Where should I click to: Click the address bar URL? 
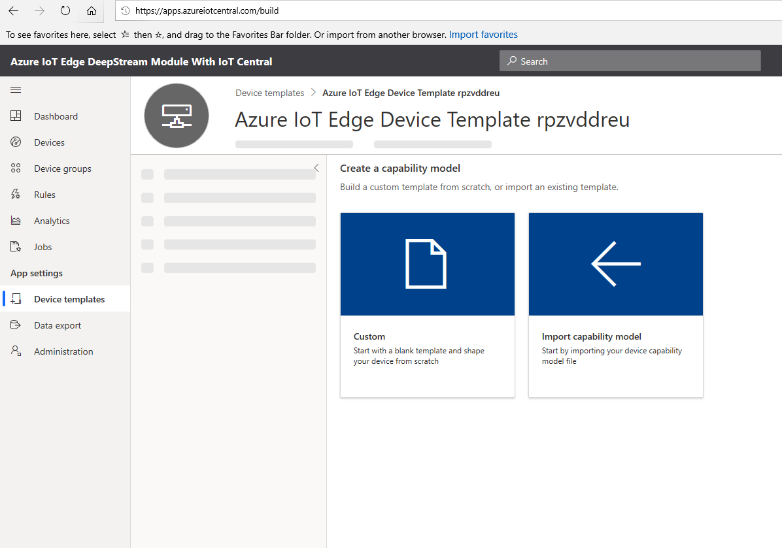click(x=207, y=10)
